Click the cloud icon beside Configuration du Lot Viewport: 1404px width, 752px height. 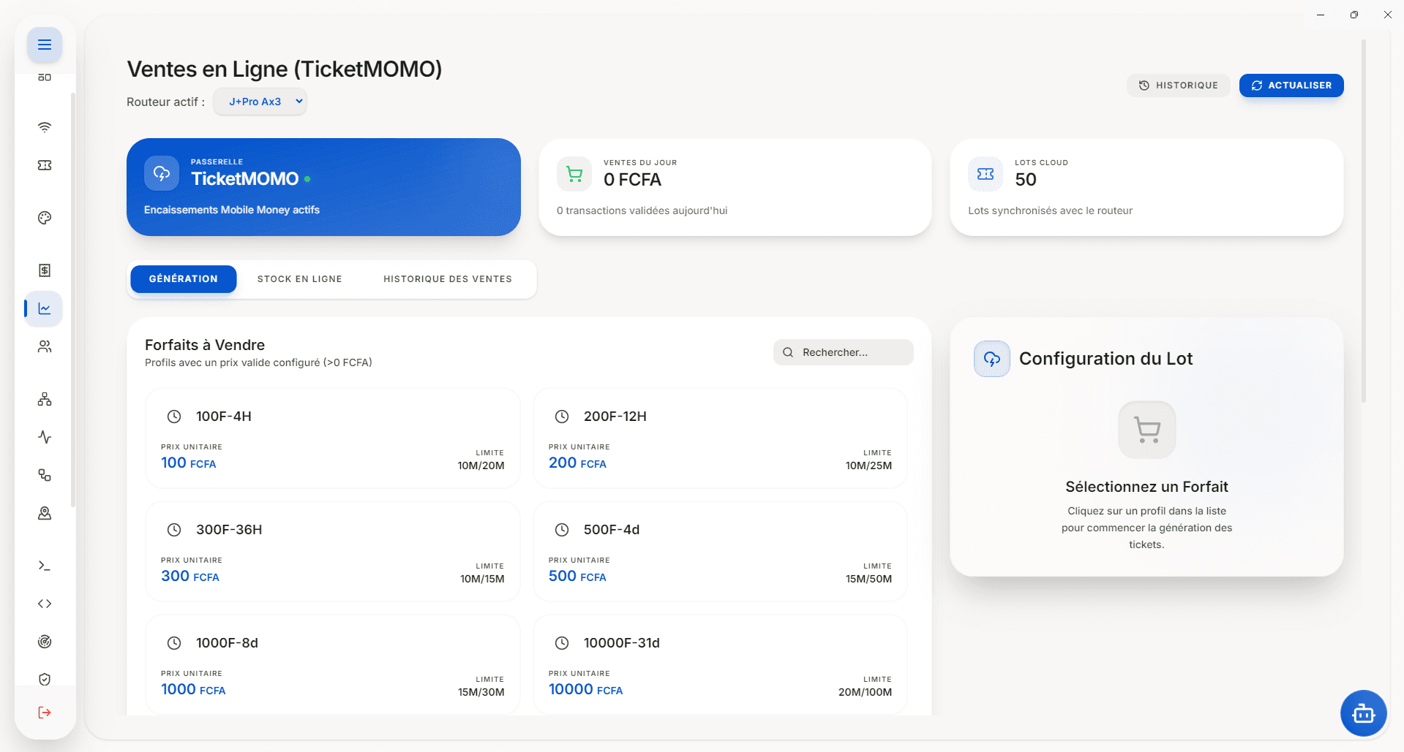992,359
